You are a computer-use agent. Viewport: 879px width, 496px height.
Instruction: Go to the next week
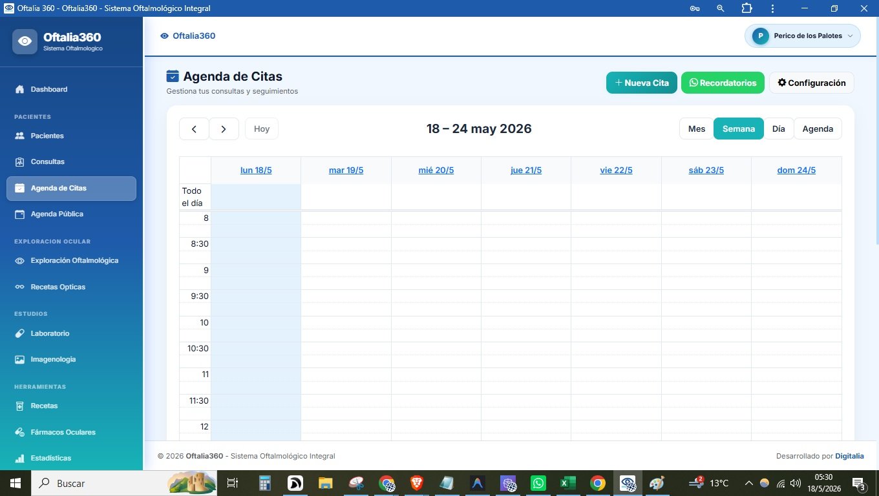tap(224, 129)
